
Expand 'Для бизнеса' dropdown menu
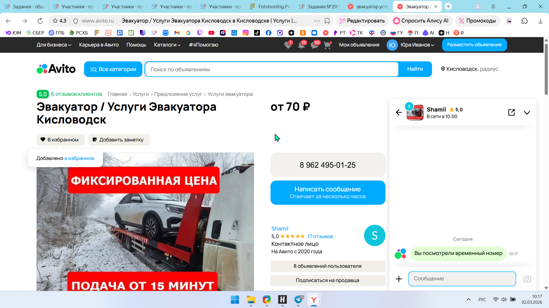(54, 45)
